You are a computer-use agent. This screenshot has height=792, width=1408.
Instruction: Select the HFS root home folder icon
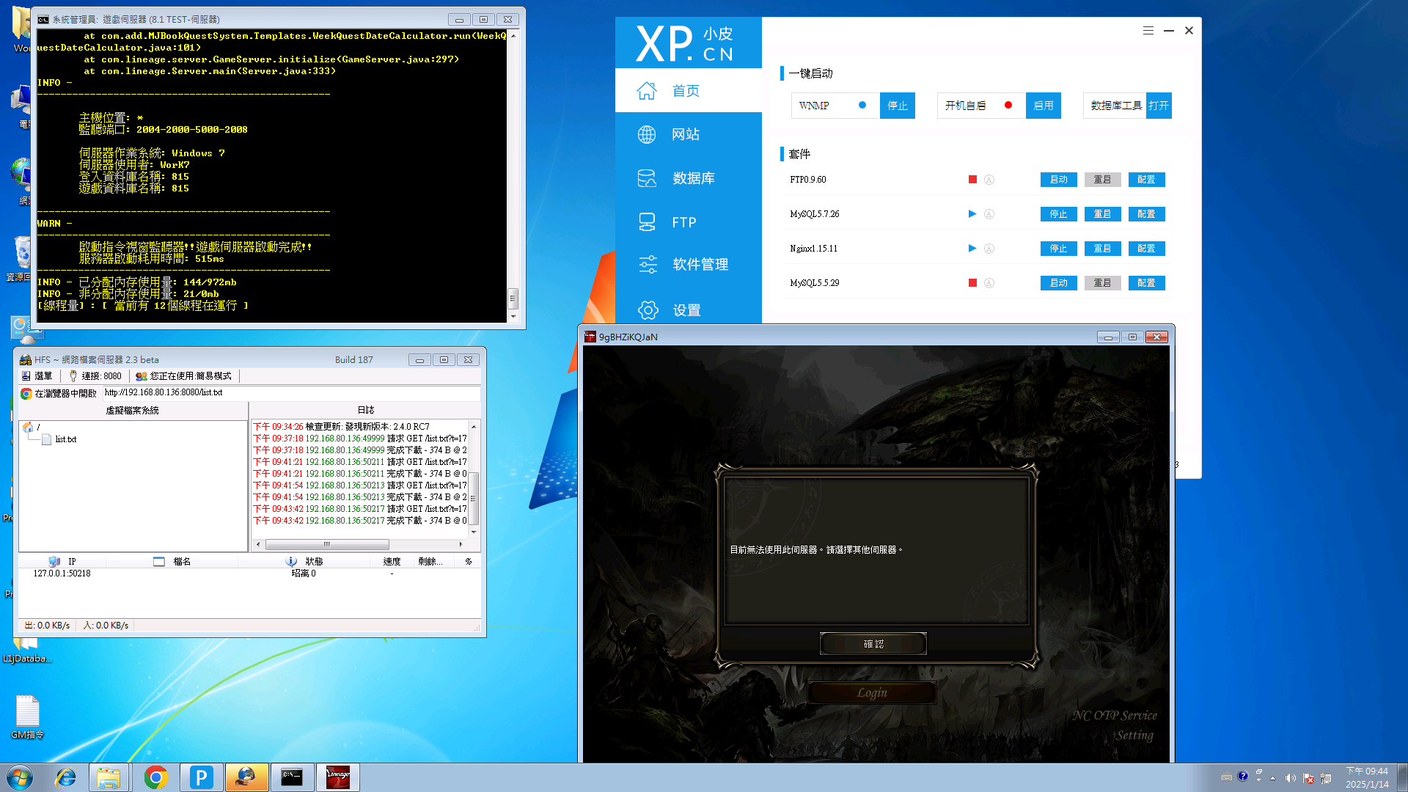click(27, 427)
